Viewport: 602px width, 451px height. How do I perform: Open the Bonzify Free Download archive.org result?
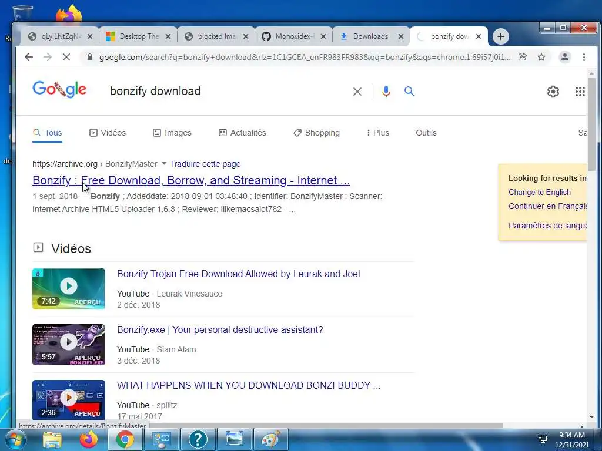(191, 180)
